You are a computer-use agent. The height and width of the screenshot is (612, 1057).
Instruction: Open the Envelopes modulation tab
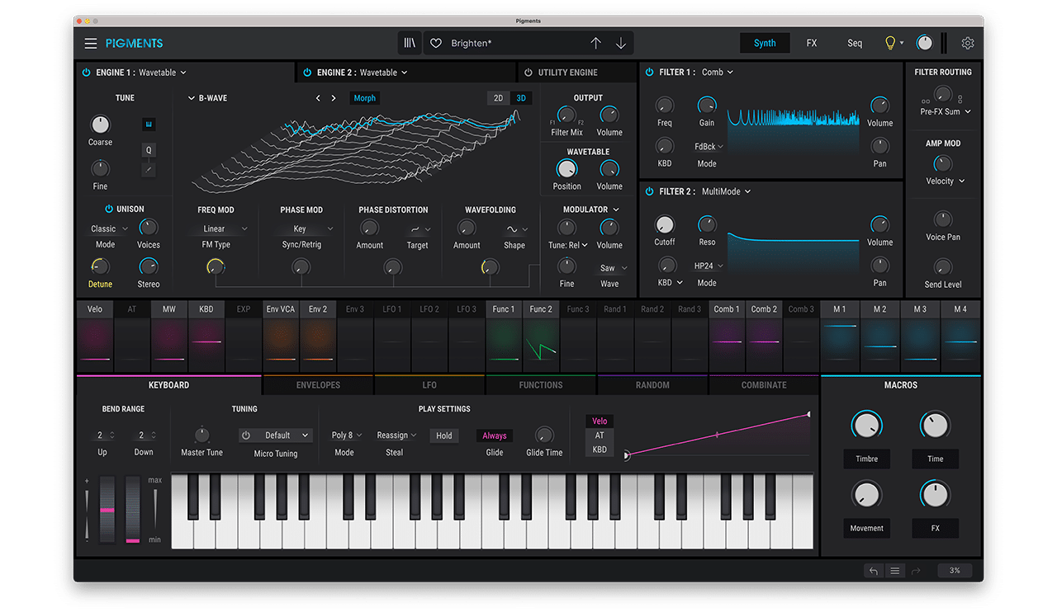(318, 385)
